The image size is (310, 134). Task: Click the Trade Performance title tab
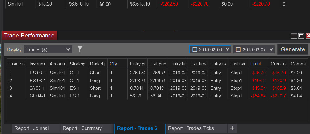[29, 36]
